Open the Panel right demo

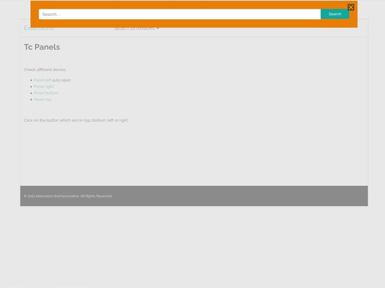coord(43,87)
